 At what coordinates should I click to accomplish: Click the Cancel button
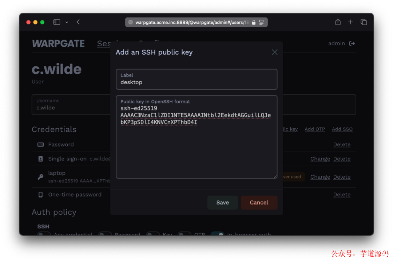pyautogui.click(x=259, y=203)
